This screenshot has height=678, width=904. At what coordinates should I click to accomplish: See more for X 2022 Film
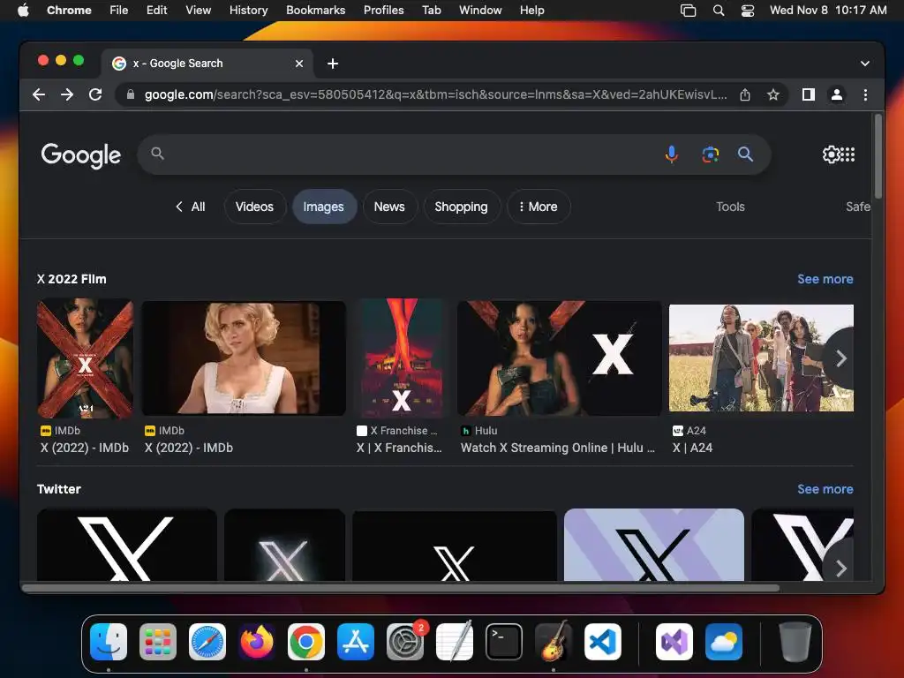[825, 279]
